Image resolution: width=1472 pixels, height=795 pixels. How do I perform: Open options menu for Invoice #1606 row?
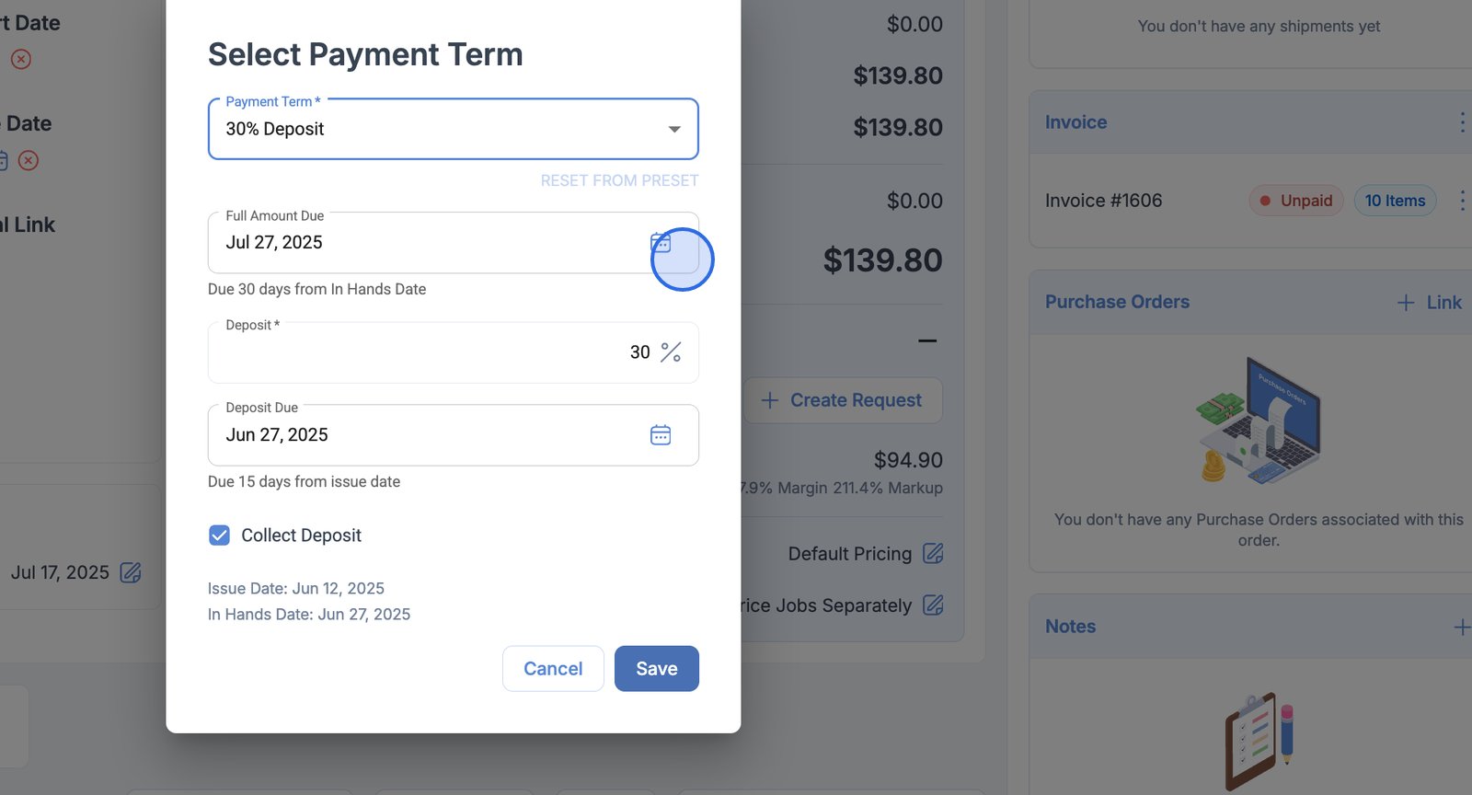(1462, 201)
